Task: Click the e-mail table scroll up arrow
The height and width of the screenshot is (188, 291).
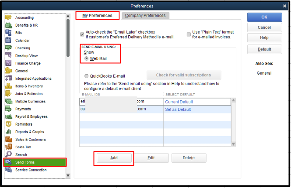Action: [x=234, y=100]
